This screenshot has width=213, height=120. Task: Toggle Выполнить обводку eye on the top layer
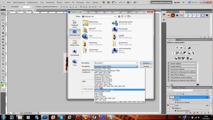175,103
